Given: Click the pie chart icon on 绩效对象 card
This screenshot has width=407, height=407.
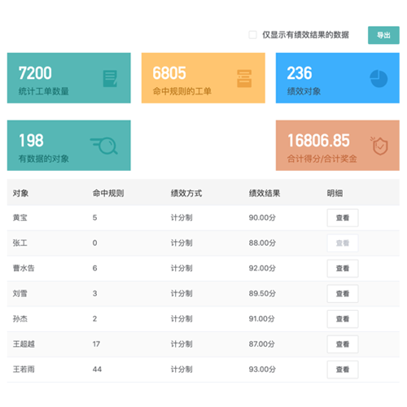Looking at the screenshot, I should coord(379,79).
